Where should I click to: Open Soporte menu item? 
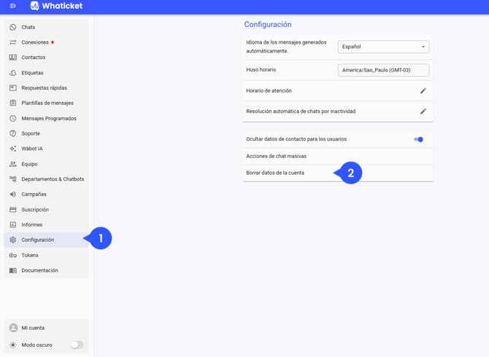pos(47,133)
